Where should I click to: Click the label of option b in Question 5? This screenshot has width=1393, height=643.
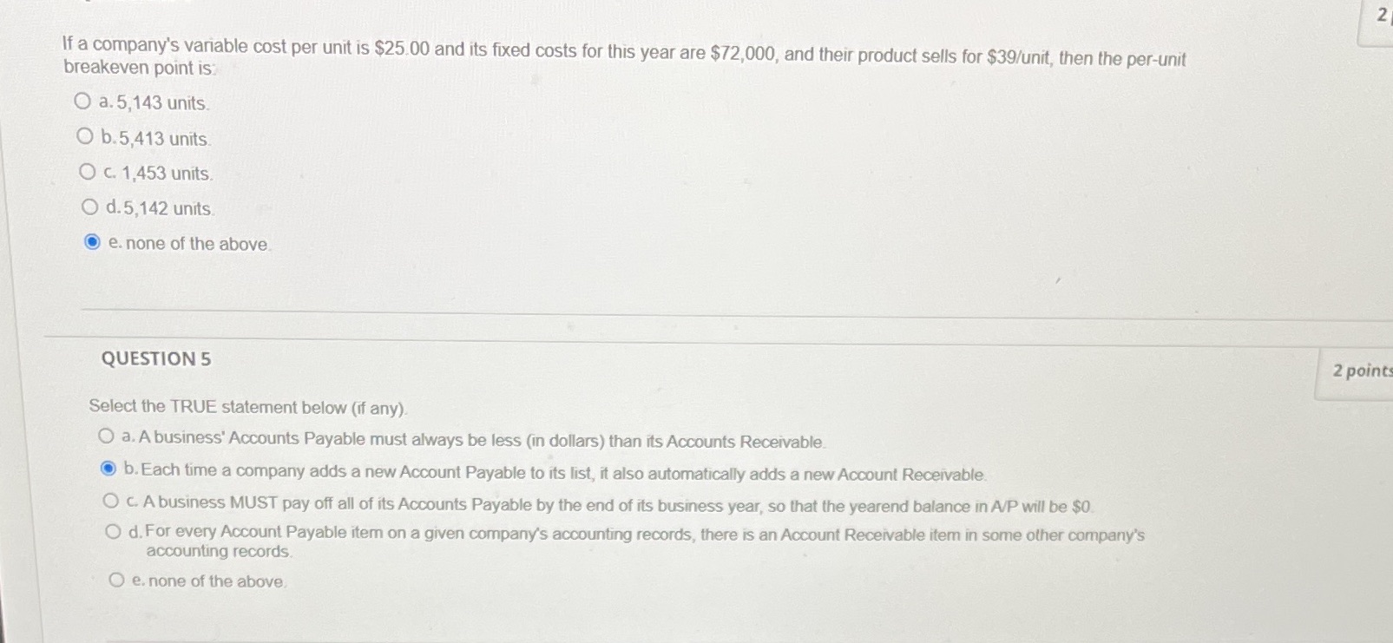(555, 471)
